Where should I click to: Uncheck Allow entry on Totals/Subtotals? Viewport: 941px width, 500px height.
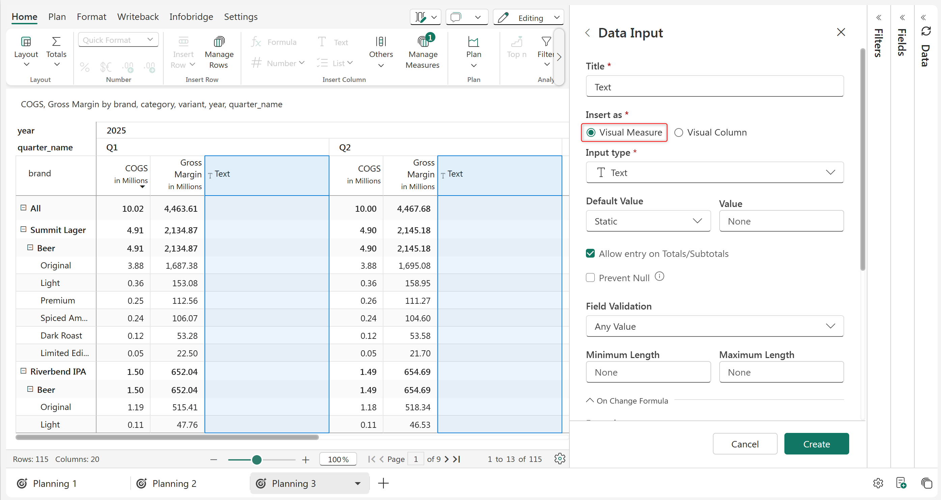click(x=590, y=254)
